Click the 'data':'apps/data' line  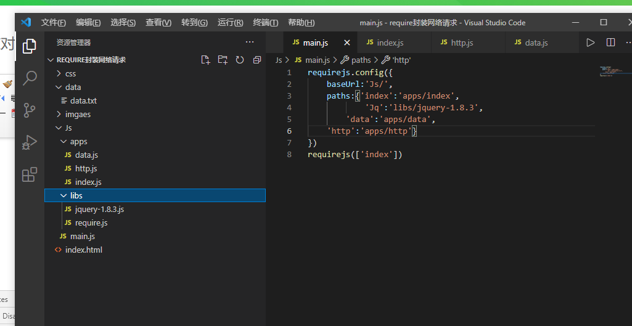pos(391,120)
